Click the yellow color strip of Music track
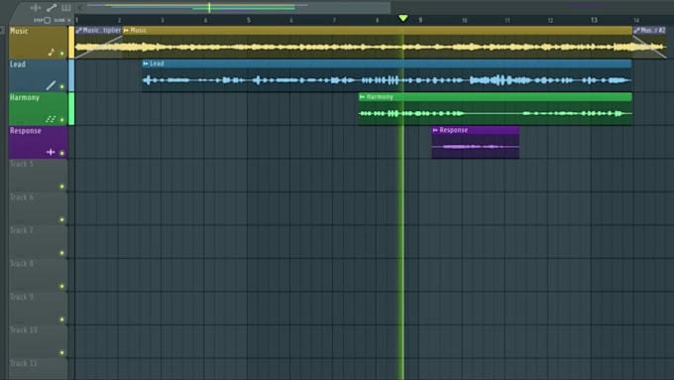 71,43
